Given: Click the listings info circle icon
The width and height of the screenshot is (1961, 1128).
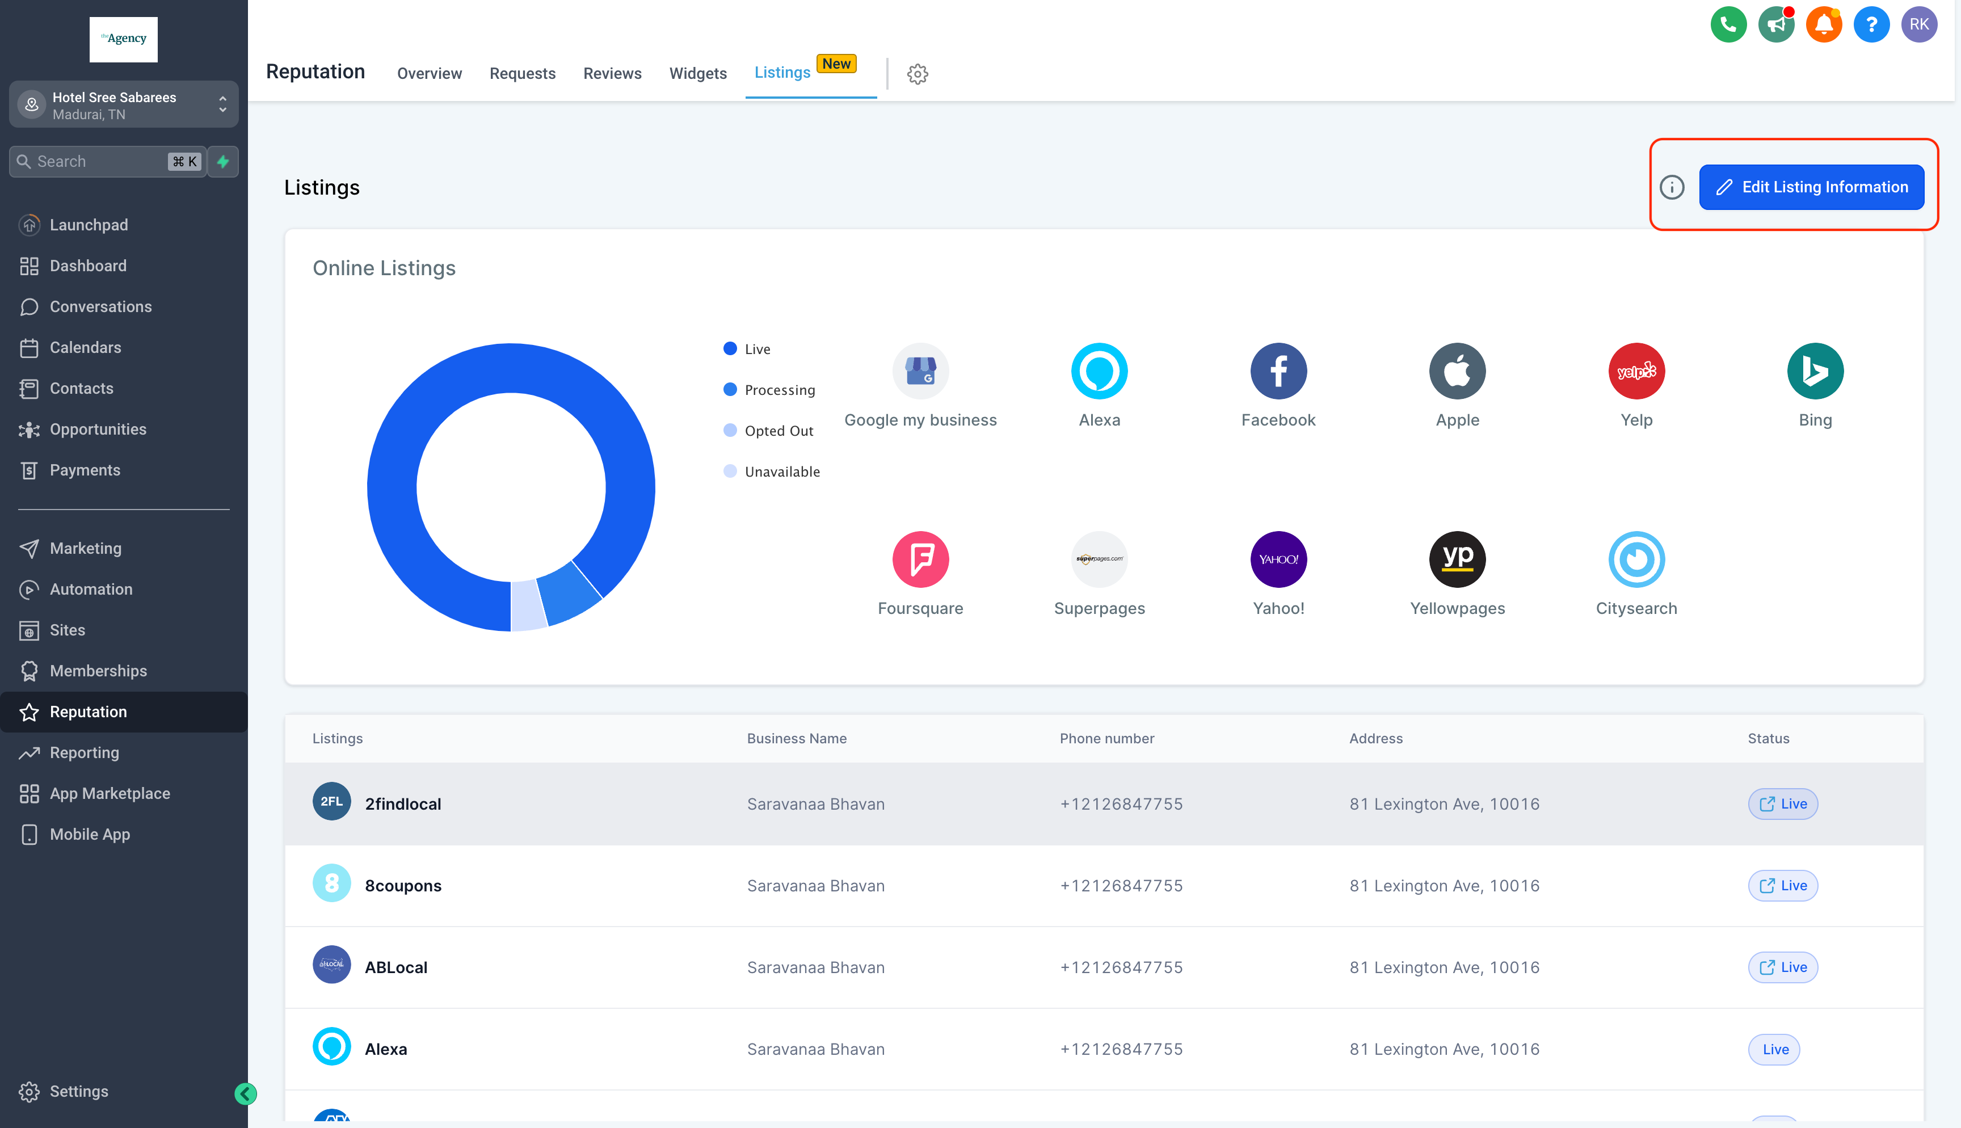Looking at the screenshot, I should click(1672, 187).
